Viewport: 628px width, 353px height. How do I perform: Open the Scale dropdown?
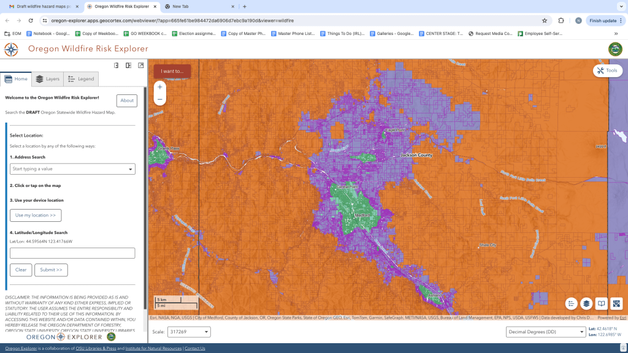pos(189,332)
